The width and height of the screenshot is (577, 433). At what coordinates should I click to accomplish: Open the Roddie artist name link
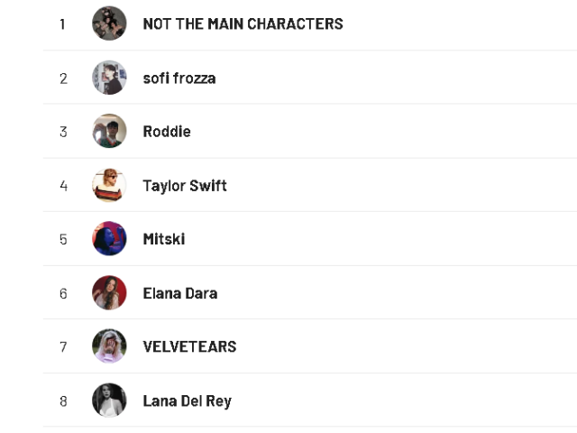click(167, 132)
